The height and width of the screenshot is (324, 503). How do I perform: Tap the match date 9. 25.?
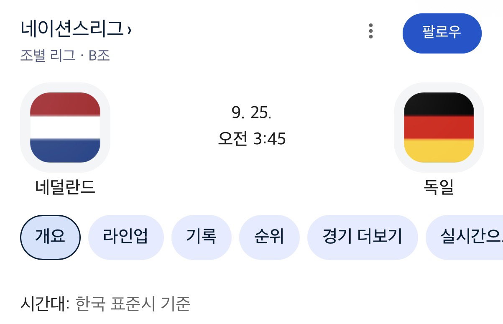pyautogui.click(x=252, y=112)
